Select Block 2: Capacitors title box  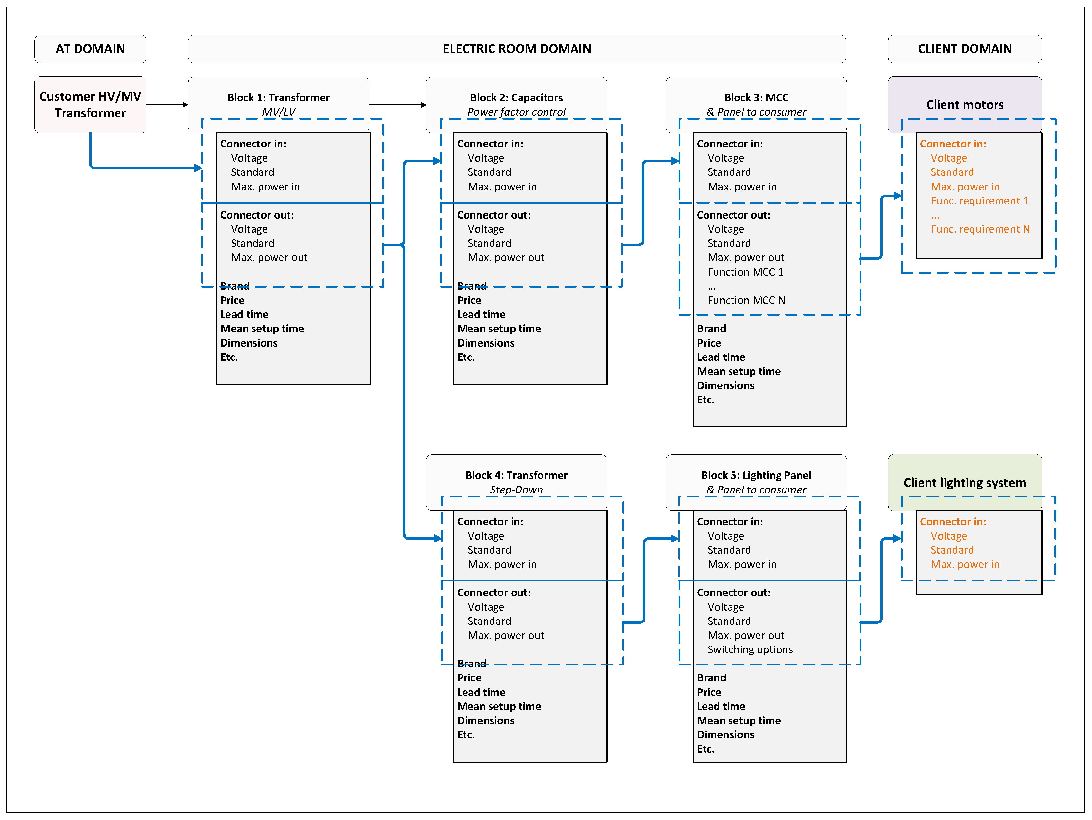[516, 98]
